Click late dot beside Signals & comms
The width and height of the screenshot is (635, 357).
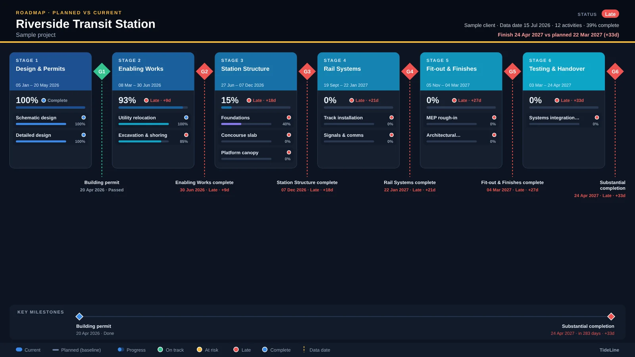tap(391, 135)
